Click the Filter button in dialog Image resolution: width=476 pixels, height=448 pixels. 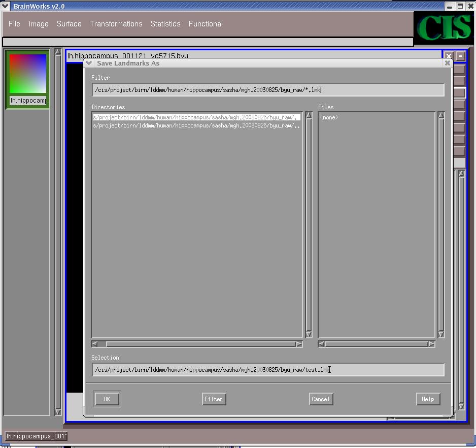[x=214, y=399]
